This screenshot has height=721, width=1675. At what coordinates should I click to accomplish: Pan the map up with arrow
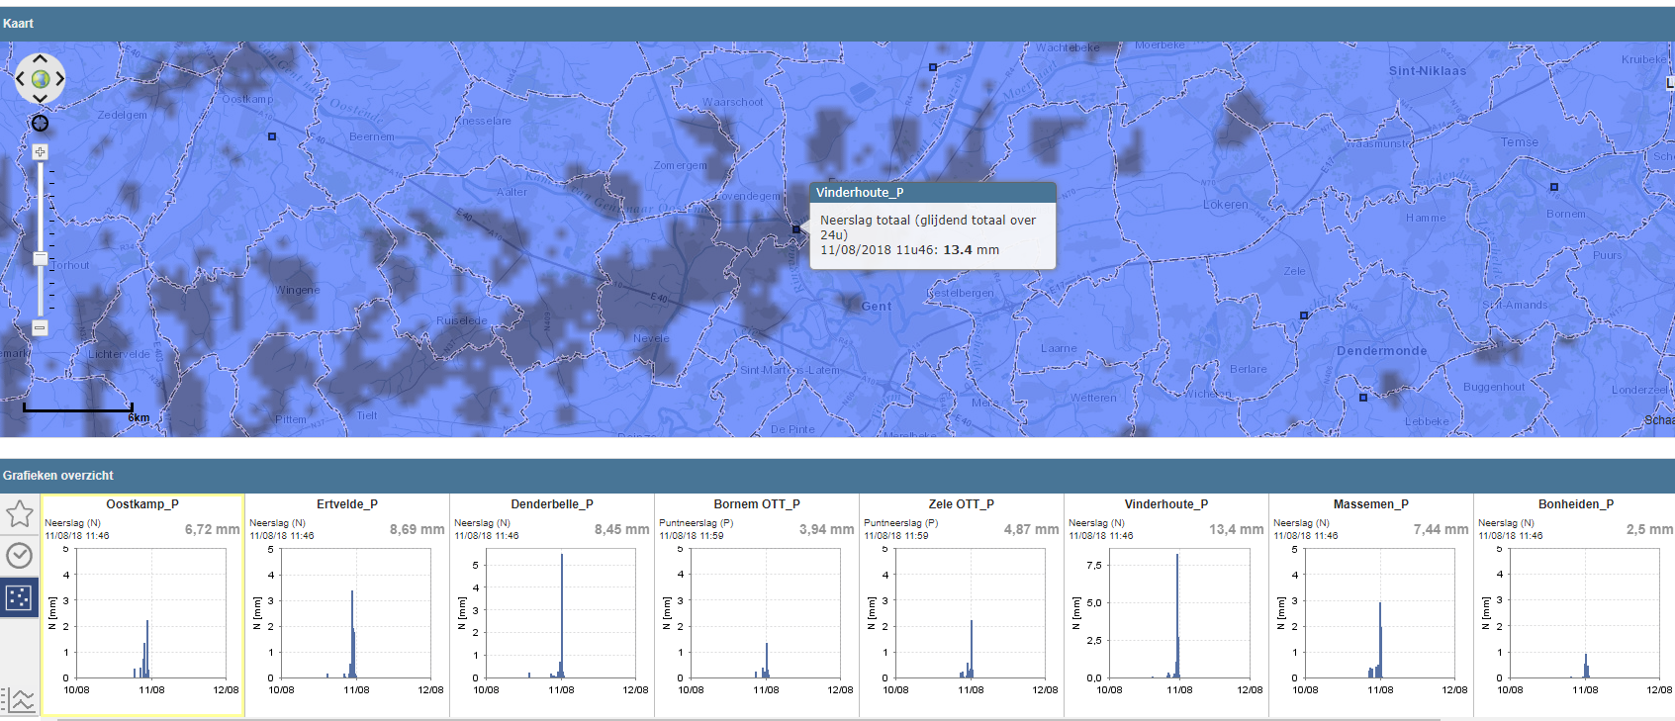tap(40, 59)
